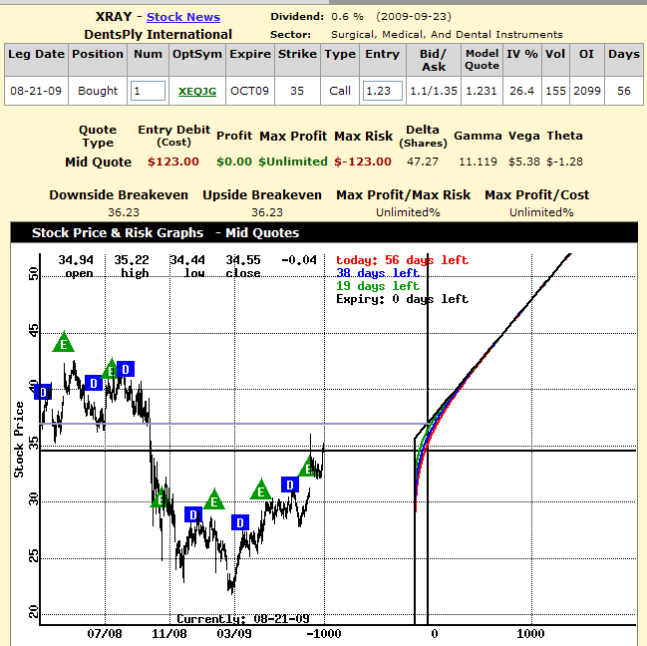Select the most recent D dividend marker
The image size is (647, 646).
coord(290,484)
